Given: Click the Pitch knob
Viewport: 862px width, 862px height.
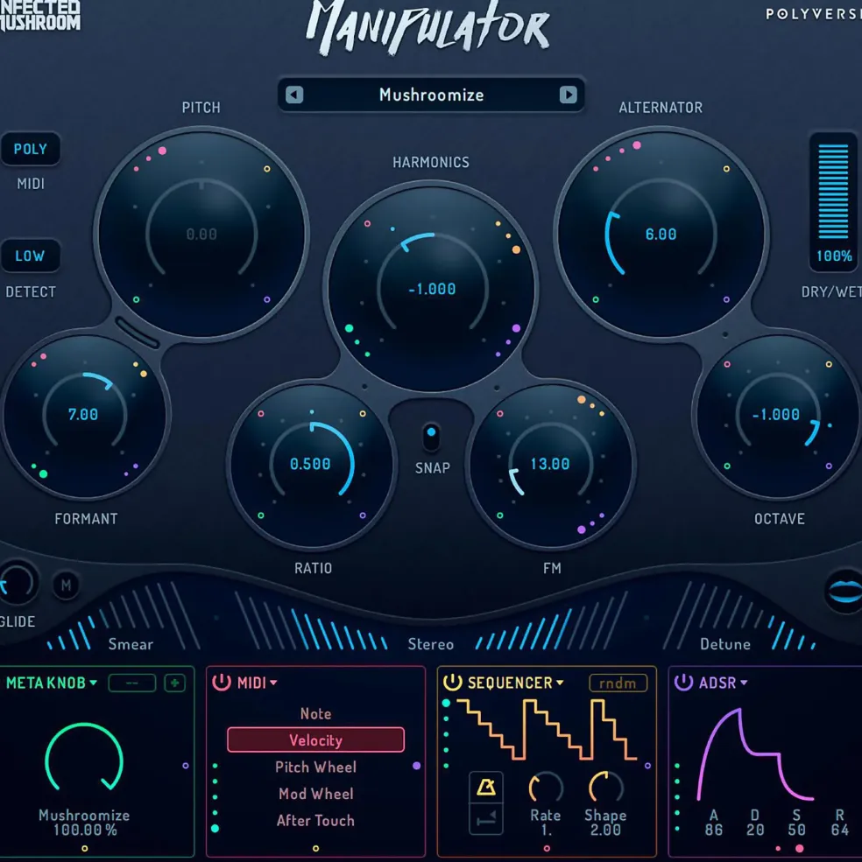Looking at the screenshot, I should point(201,234).
